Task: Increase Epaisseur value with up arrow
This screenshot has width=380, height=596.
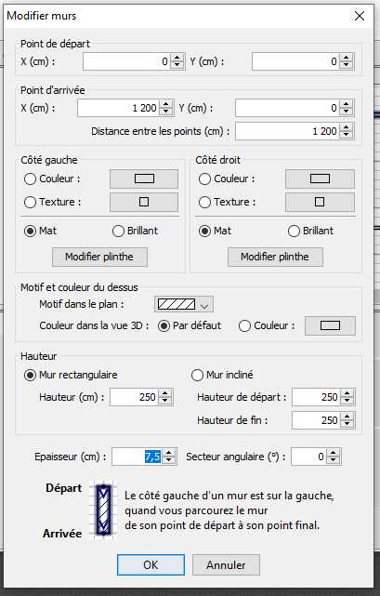Action: [x=169, y=453]
